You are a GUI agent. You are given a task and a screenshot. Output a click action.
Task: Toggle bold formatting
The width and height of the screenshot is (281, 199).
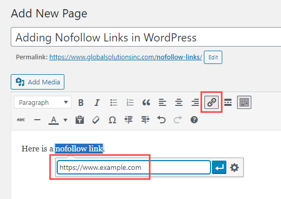point(81,103)
